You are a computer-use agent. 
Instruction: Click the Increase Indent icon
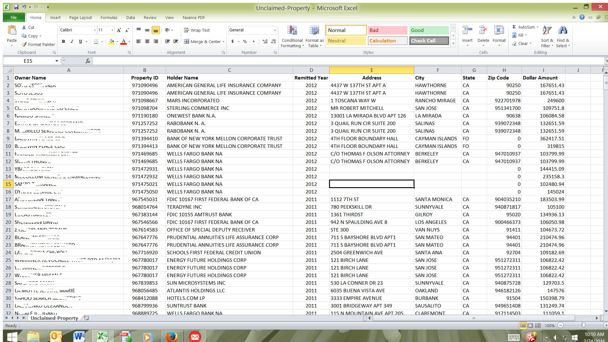click(176, 41)
